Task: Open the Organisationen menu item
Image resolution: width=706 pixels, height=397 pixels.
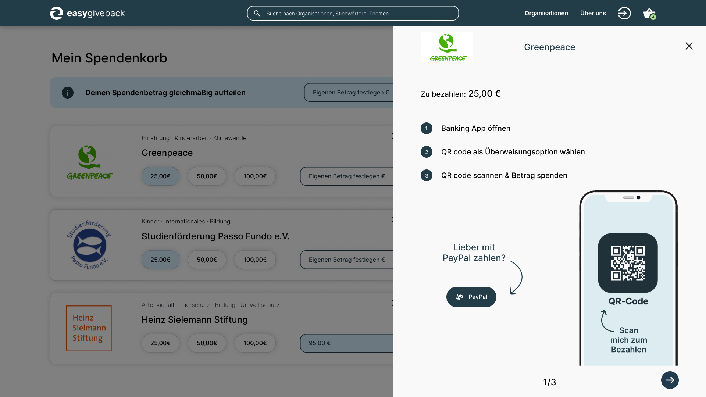Action: tap(546, 13)
